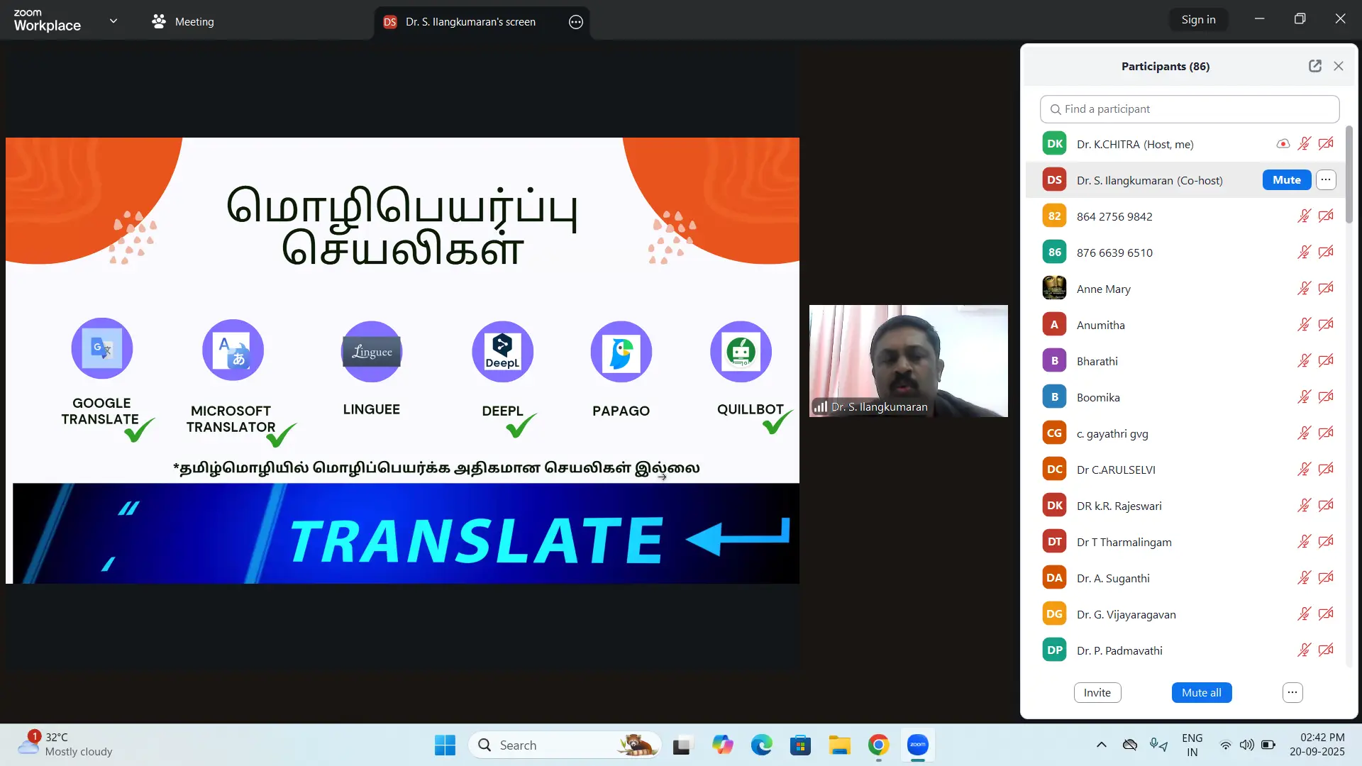Open File Explorer from the taskbar
Viewport: 1362px width, 766px height.
(x=839, y=745)
